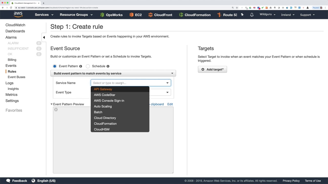Click the Add target button
The image size is (328, 184).
click(x=212, y=70)
